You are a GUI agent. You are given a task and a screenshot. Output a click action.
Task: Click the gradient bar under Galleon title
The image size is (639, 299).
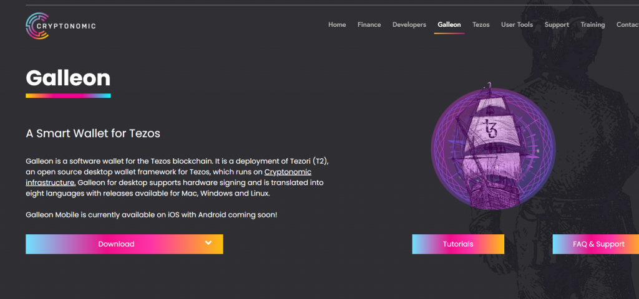[68, 96]
